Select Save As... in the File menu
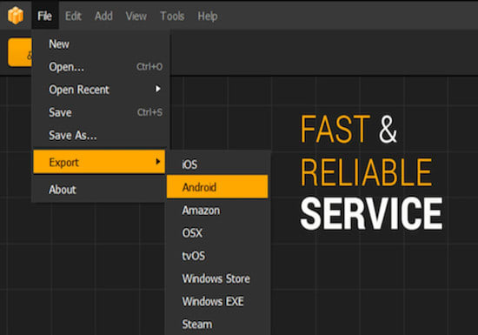This screenshot has width=478, height=335. tap(100, 135)
